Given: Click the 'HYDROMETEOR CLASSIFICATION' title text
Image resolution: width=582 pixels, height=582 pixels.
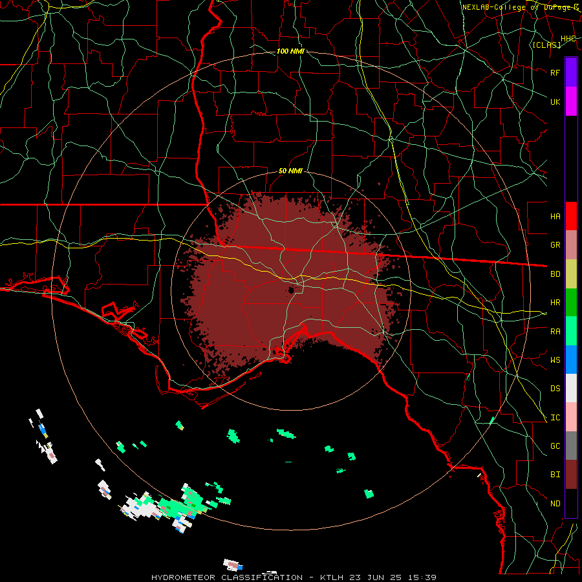Looking at the screenshot, I should 227,577.
